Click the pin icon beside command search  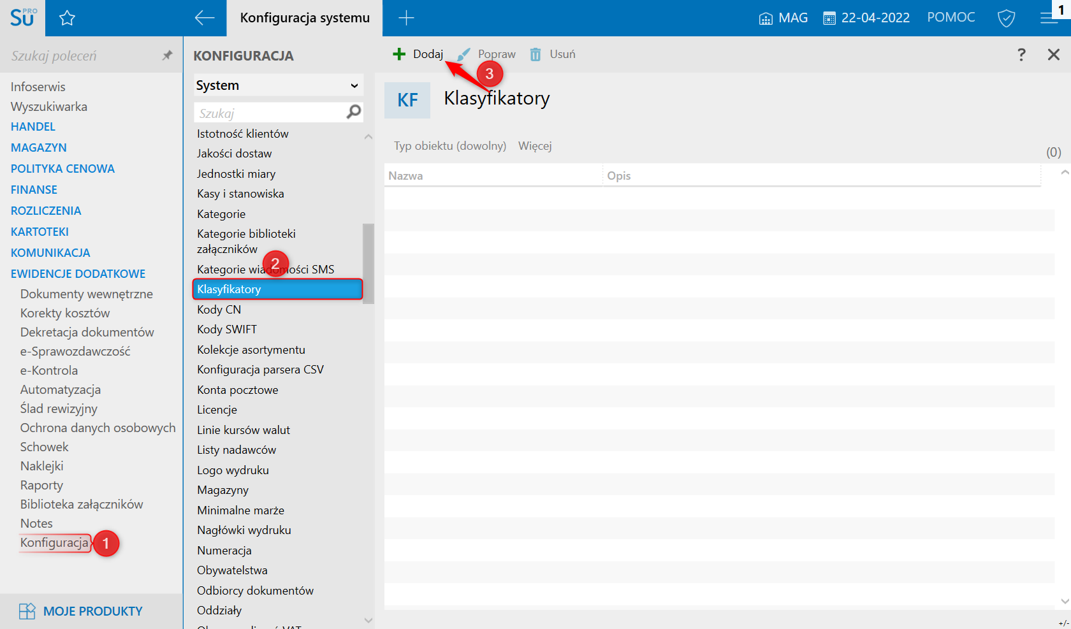click(x=167, y=55)
